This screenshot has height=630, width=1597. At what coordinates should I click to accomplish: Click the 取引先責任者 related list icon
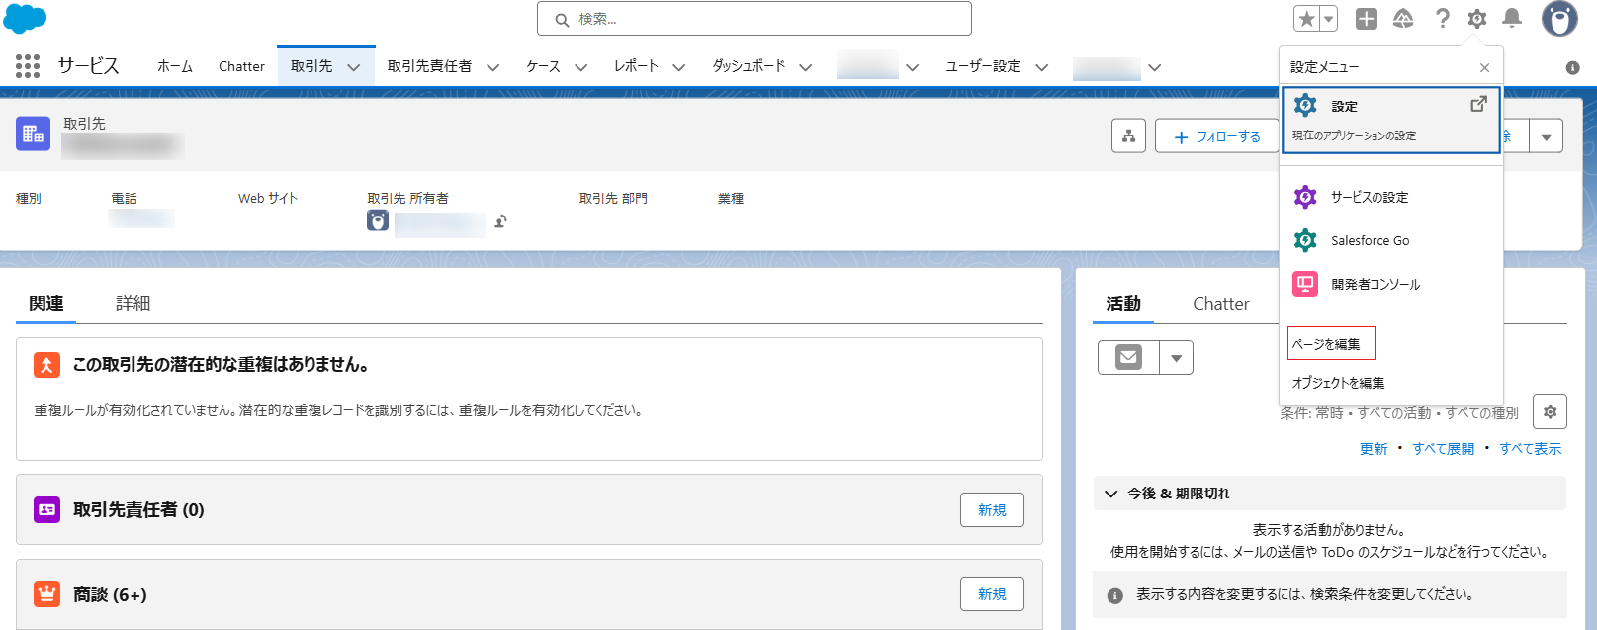tap(46, 509)
